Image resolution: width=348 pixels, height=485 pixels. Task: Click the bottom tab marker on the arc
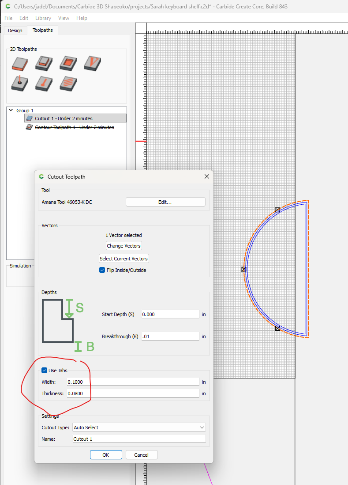click(x=278, y=328)
